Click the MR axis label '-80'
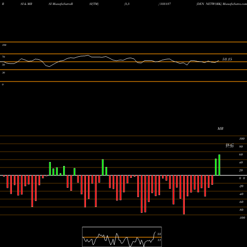 (241, 210)
